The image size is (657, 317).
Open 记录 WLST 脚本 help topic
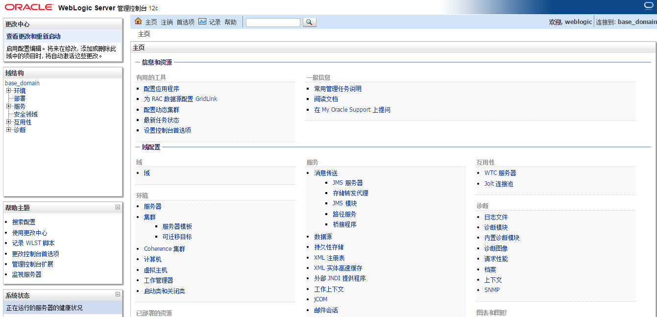[33, 243]
